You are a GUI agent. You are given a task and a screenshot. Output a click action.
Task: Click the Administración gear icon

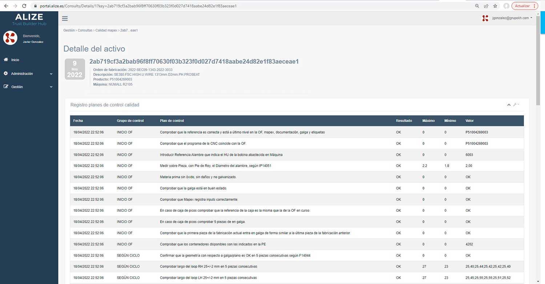(x=6, y=73)
